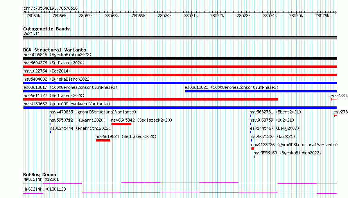Click the short blue esv3613817 variant bar
348x198 pixels.
[47, 91]
